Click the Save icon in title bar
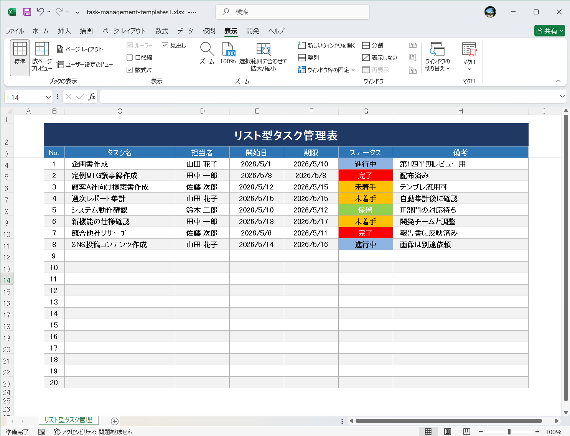The height and width of the screenshot is (436, 570). click(x=27, y=12)
